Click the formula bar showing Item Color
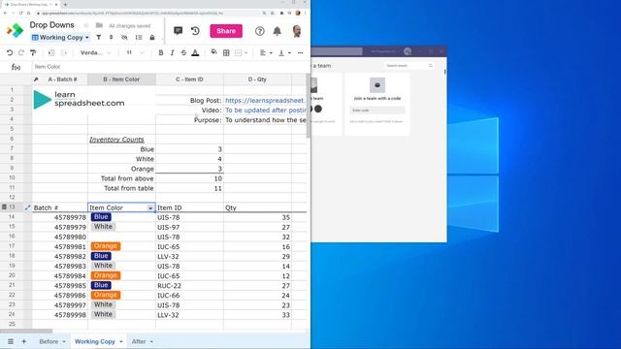The width and height of the screenshot is (621, 349). coord(170,67)
